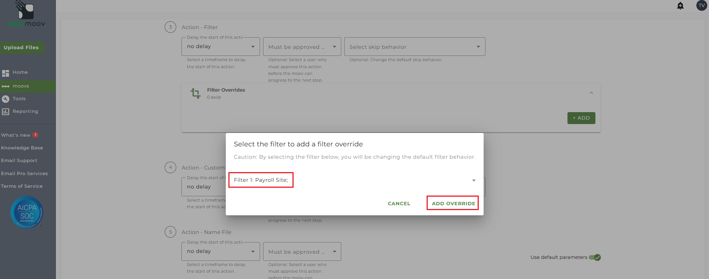Open the Filter 1: Payroll Site dropdown
Image resolution: width=709 pixels, height=279 pixels.
354,180
